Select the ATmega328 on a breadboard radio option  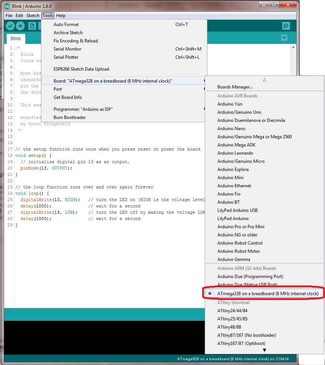click(264, 294)
